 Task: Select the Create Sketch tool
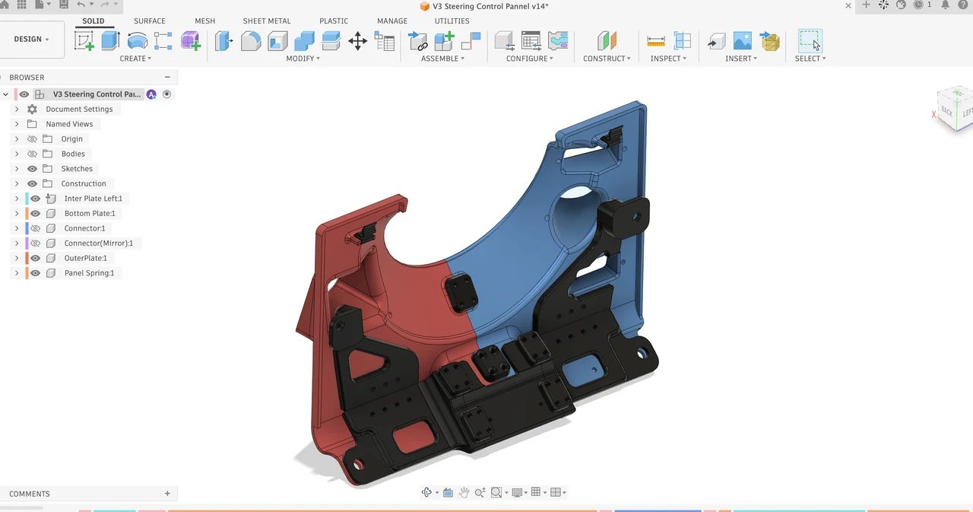pos(84,41)
